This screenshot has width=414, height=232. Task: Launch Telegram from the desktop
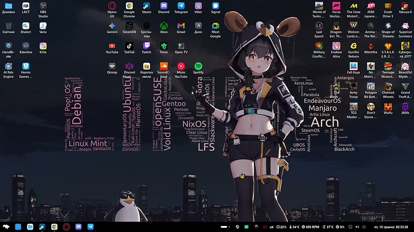[181, 8]
